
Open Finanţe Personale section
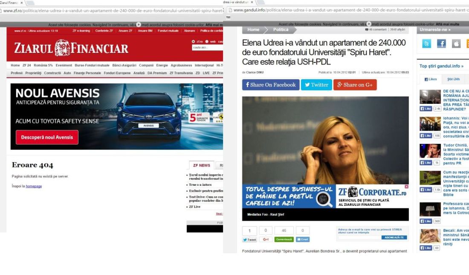[x=87, y=73]
